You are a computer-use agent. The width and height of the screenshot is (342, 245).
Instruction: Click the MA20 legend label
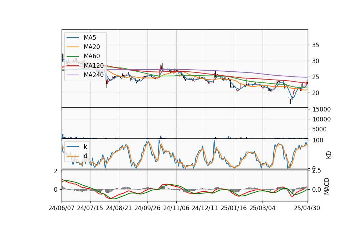pos(92,47)
